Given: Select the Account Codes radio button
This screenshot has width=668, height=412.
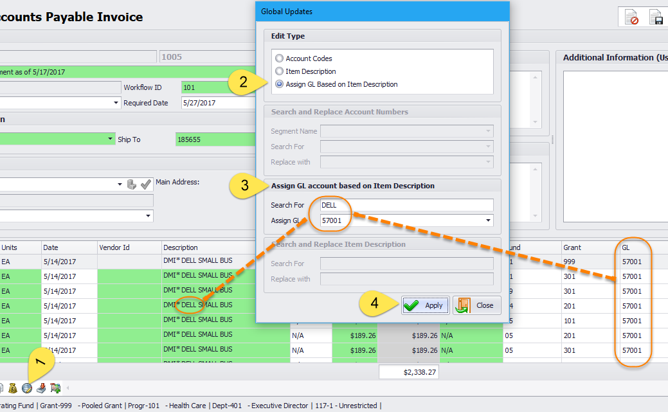Looking at the screenshot, I should point(279,58).
